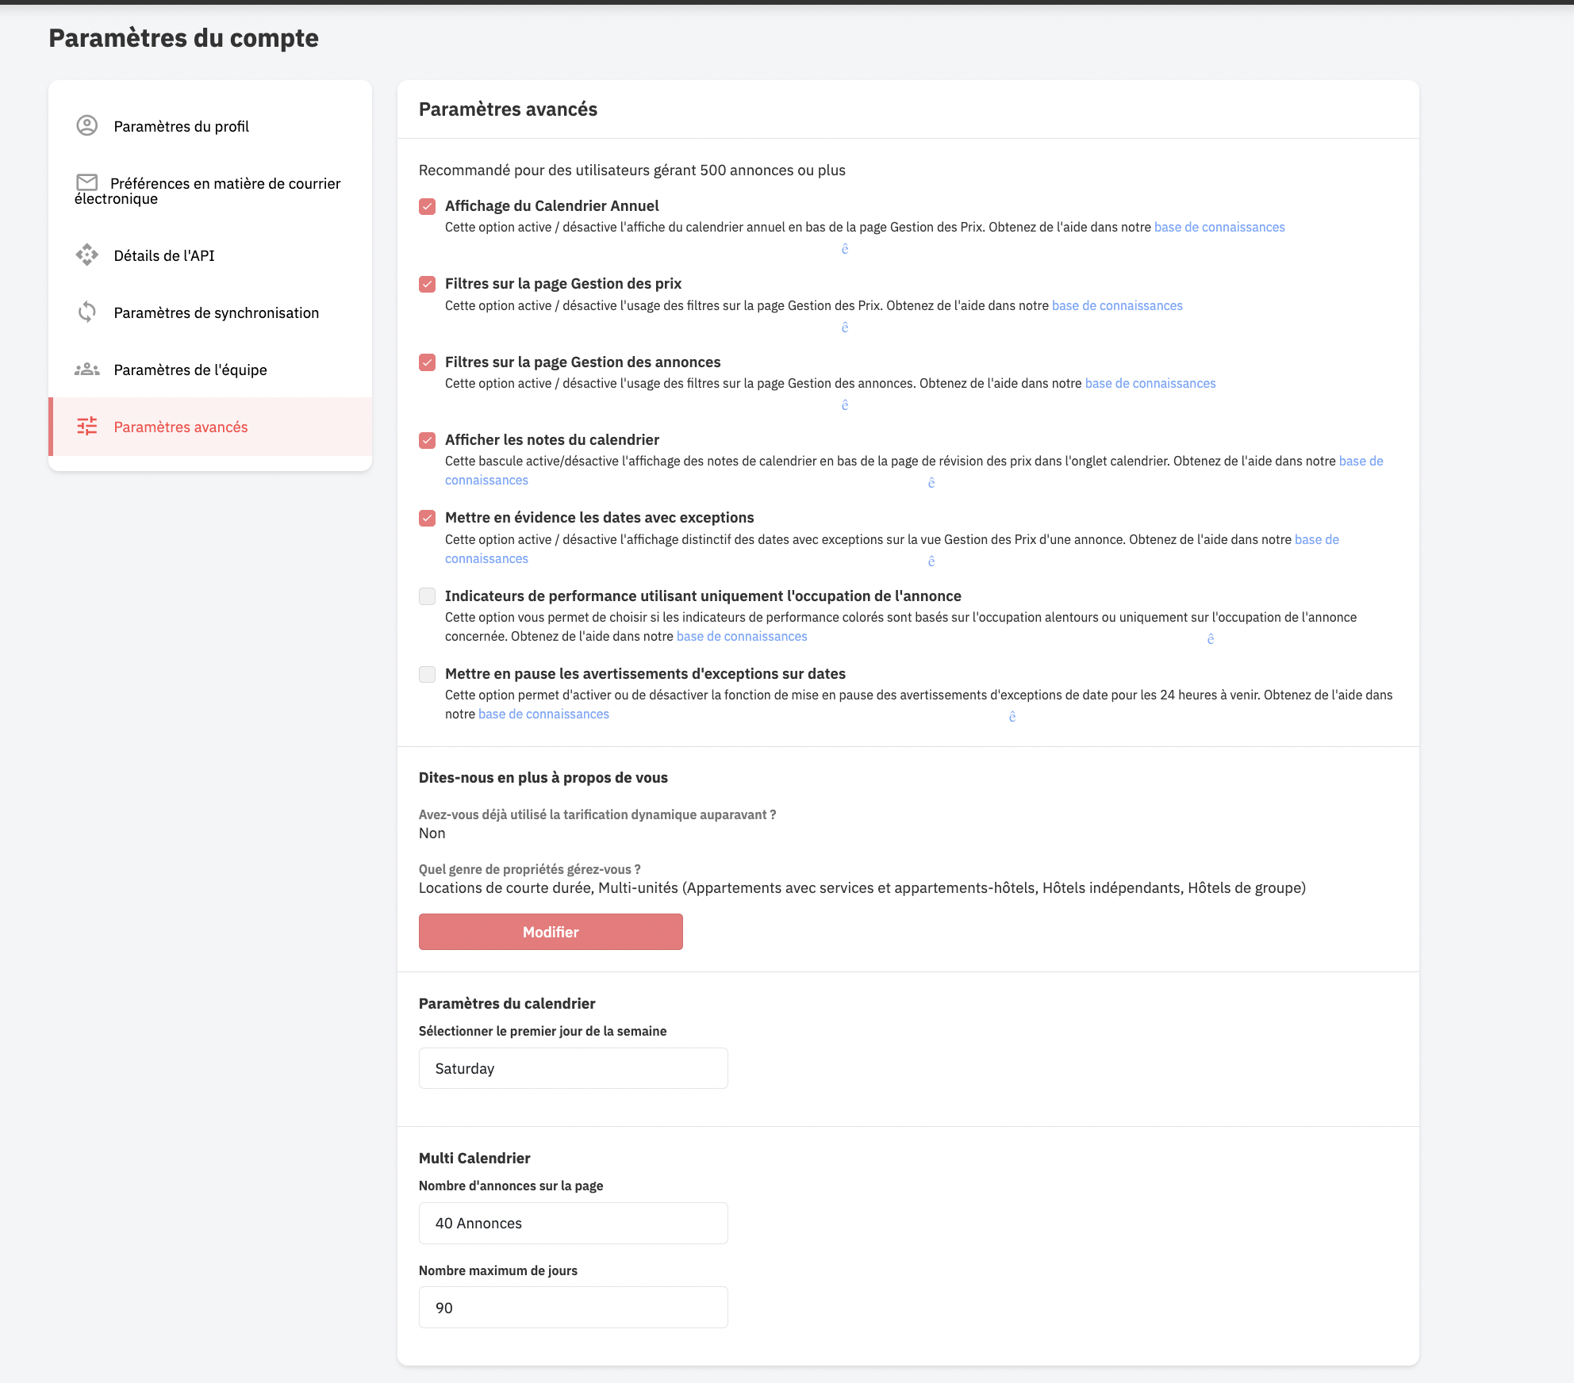
Task: Click the Sélectionner le premier jour de la semaine label
Action: 543,1031
